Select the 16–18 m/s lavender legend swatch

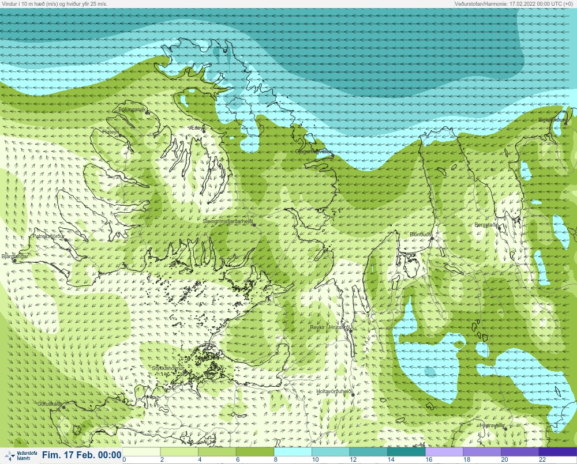(444, 451)
